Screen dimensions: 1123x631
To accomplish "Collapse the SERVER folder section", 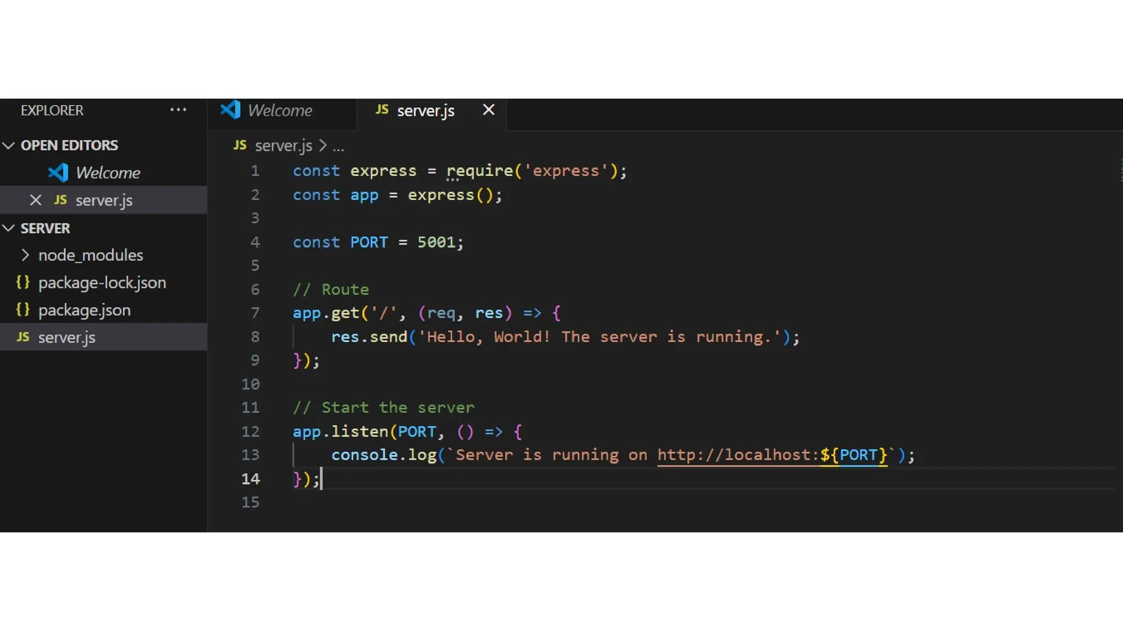I will click(x=9, y=228).
